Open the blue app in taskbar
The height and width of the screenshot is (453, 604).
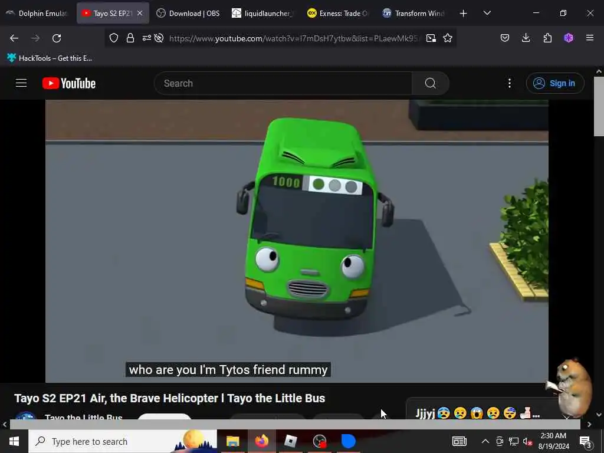coord(348,441)
